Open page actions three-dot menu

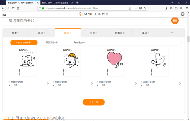(136, 8)
